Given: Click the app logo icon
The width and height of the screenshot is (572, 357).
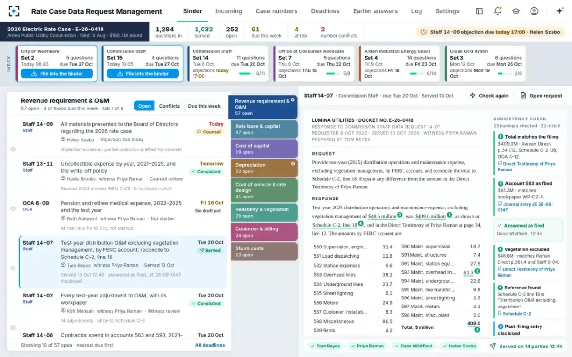Looking at the screenshot, I should 14,11.
